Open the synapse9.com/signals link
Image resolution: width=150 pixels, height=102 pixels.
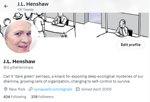tap(53, 89)
